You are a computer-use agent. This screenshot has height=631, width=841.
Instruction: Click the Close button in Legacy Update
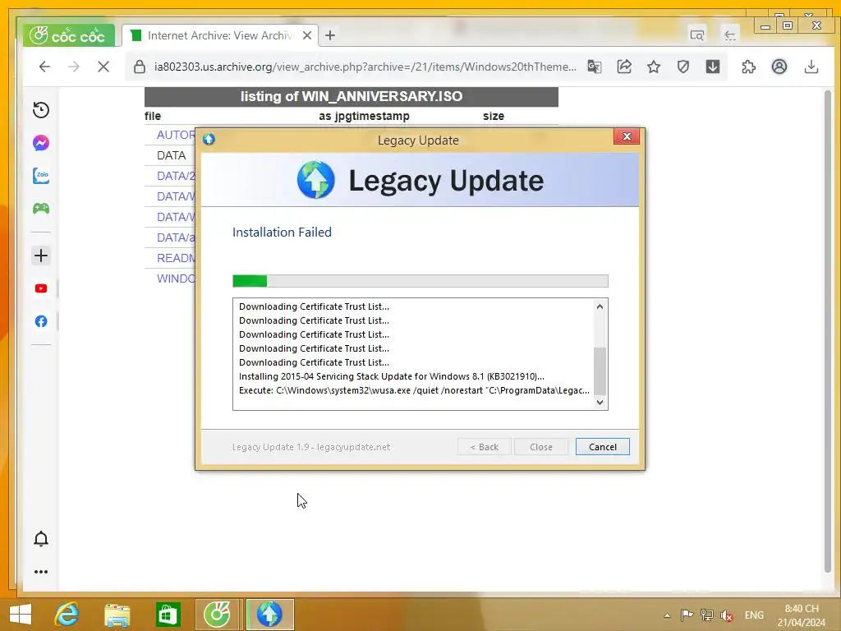point(540,446)
